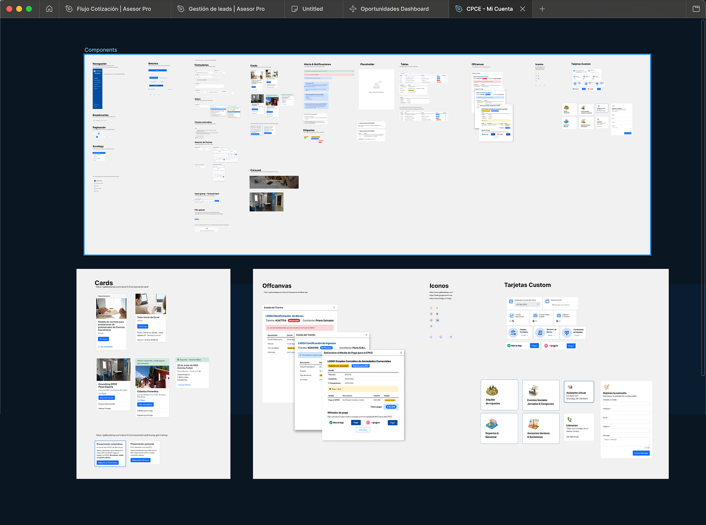Click the Llámanos phone icon
The width and height of the screenshot is (706, 525).
click(x=569, y=420)
